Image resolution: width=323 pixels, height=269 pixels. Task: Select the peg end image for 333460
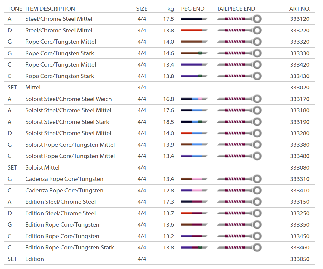tap(194, 247)
